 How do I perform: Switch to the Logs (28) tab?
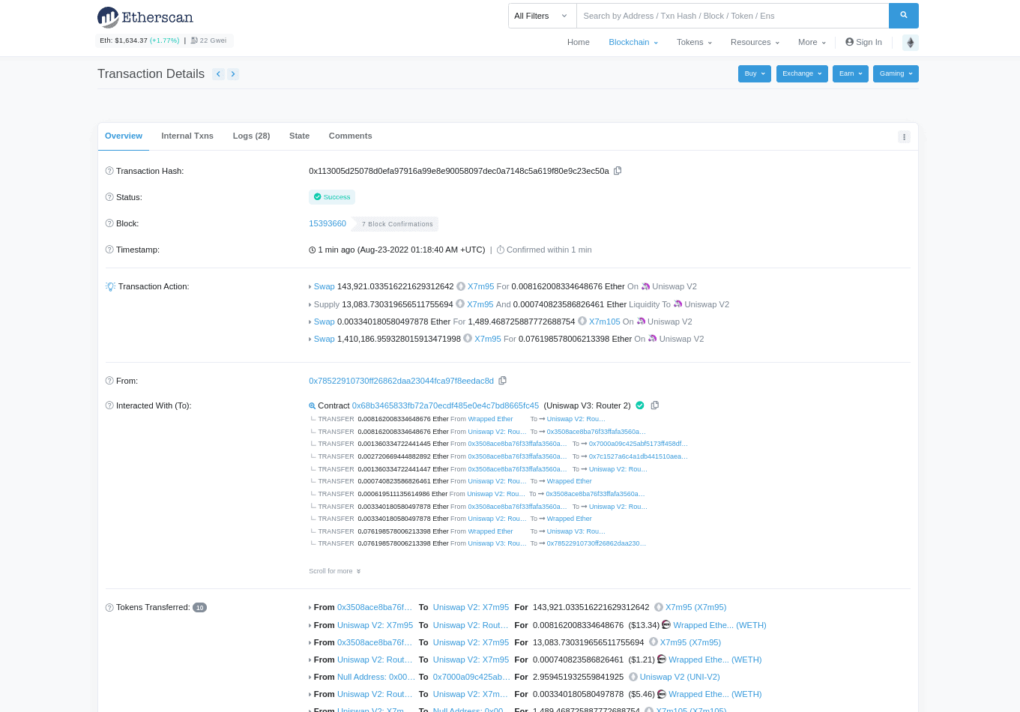pyautogui.click(x=251, y=136)
